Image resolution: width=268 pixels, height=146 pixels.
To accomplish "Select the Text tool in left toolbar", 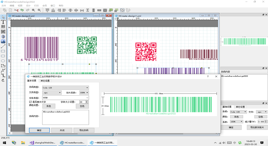I will click(x=3, y=22).
